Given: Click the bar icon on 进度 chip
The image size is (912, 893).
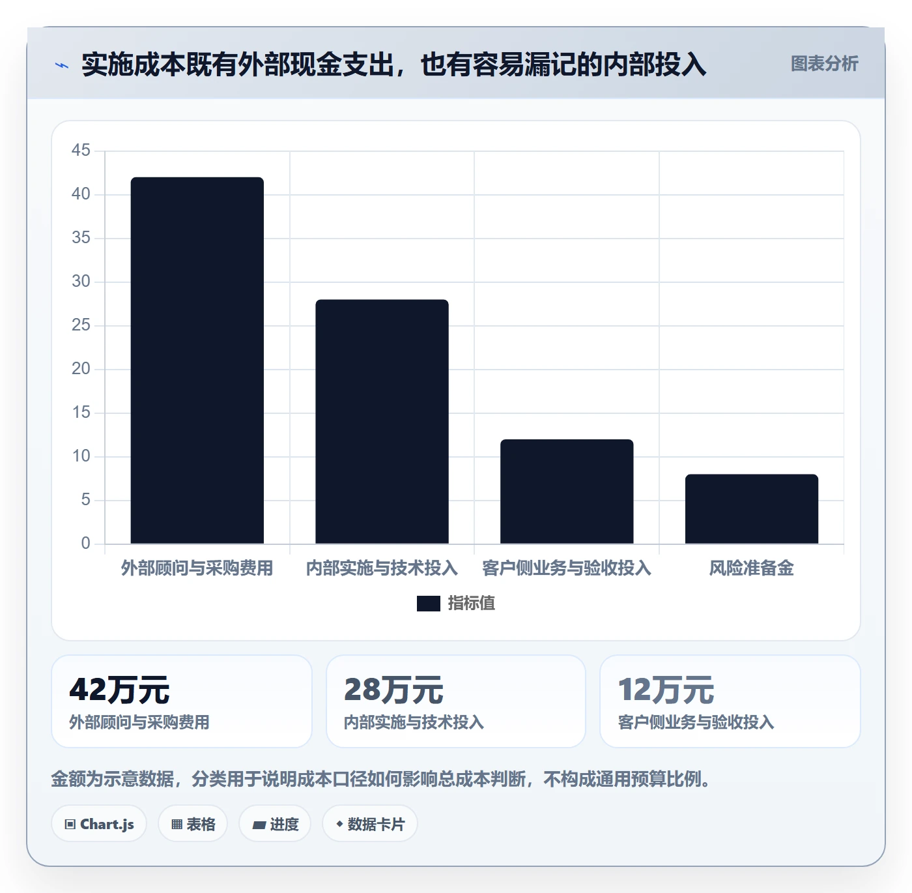Looking at the screenshot, I should (259, 825).
